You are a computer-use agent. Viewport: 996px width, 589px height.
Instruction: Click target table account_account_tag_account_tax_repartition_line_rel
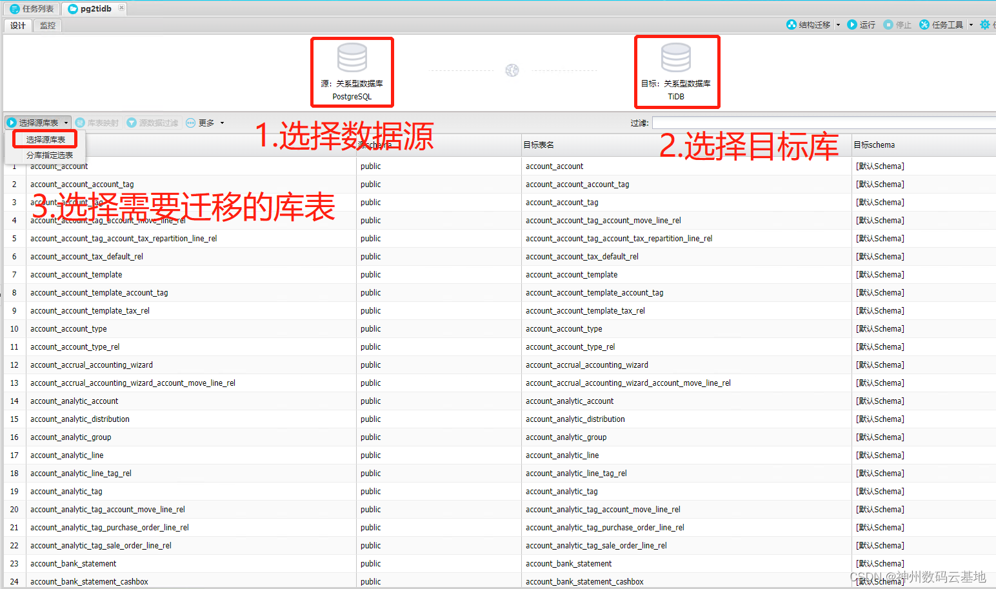pyautogui.click(x=619, y=239)
